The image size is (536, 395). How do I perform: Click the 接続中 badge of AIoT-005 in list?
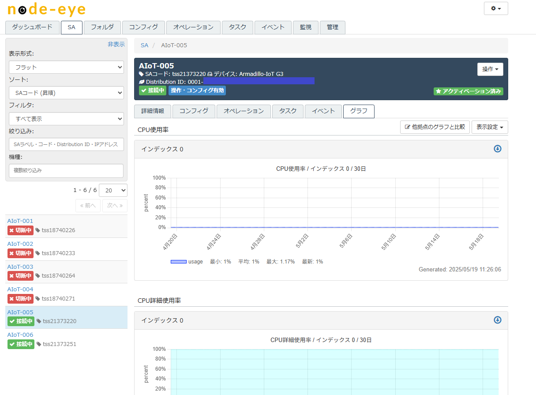(21, 321)
